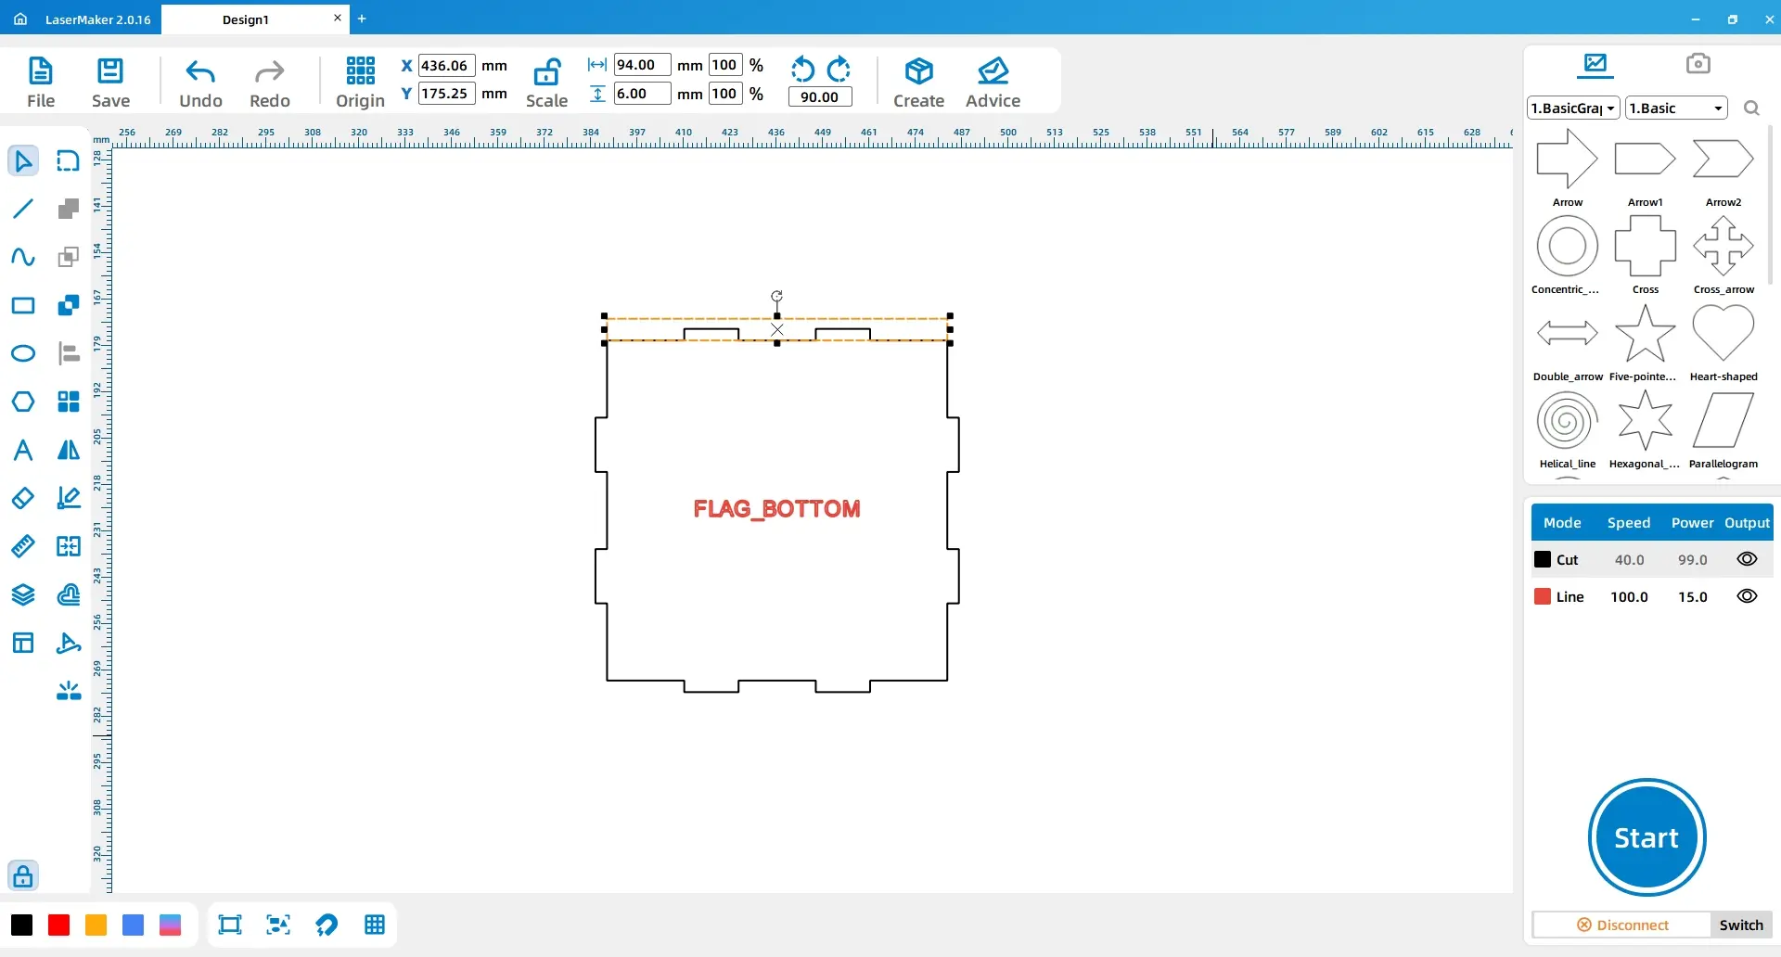This screenshot has width=1781, height=957.
Task: Select the Polygon hexagon tool
Action: [23, 402]
